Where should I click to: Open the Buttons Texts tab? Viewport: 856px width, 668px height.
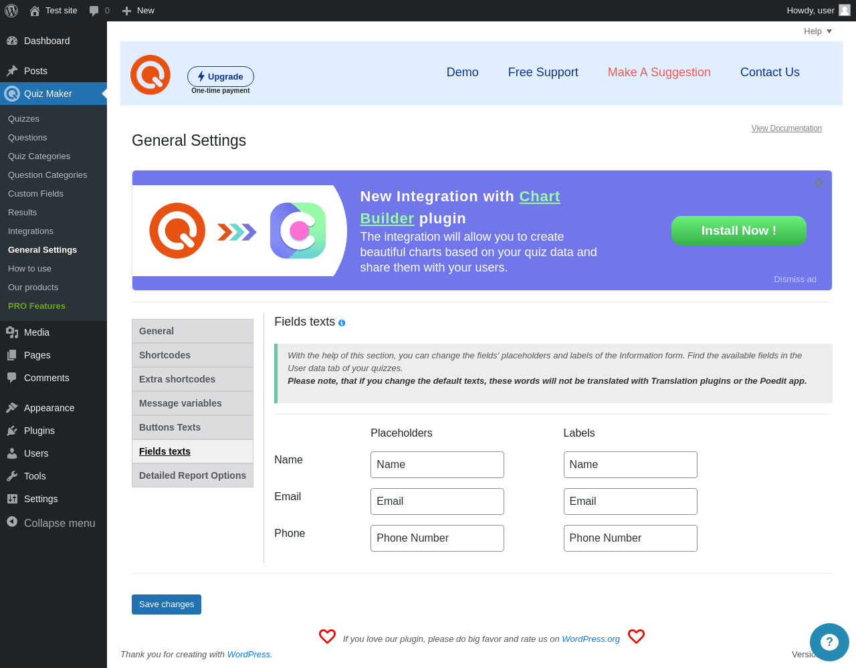[x=193, y=427]
